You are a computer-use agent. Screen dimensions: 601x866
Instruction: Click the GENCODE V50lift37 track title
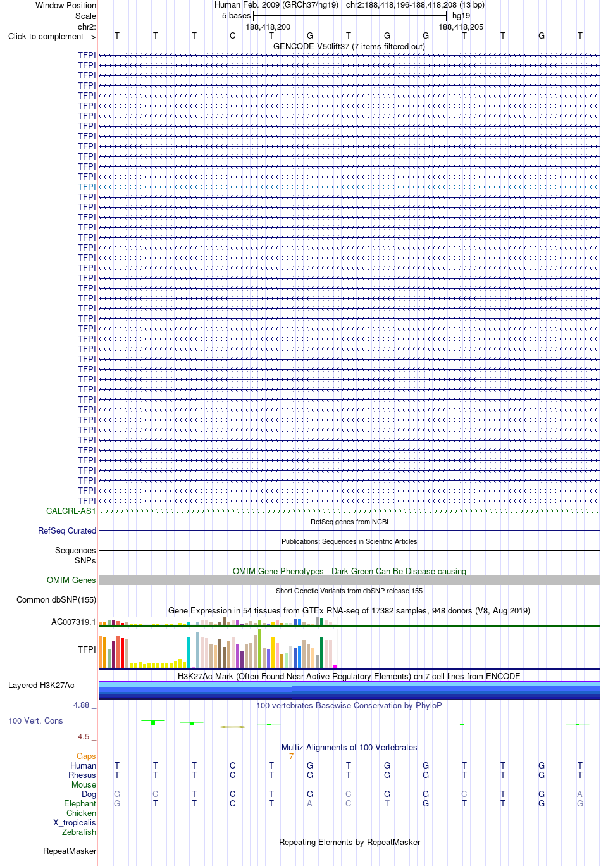coord(349,46)
